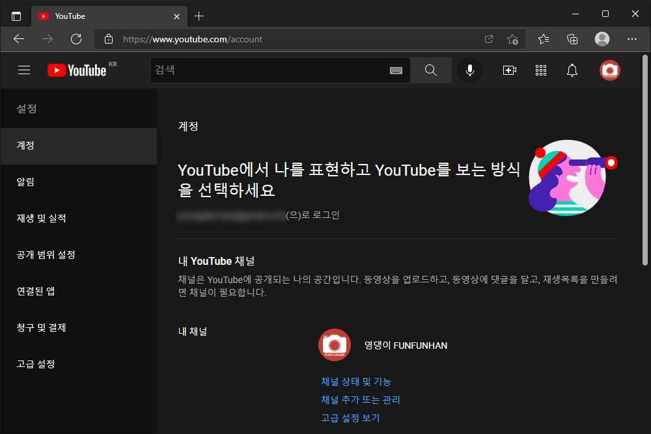Click 고급 설정 보기 link
Screen dimensions: 651x434
click(350, 418)
